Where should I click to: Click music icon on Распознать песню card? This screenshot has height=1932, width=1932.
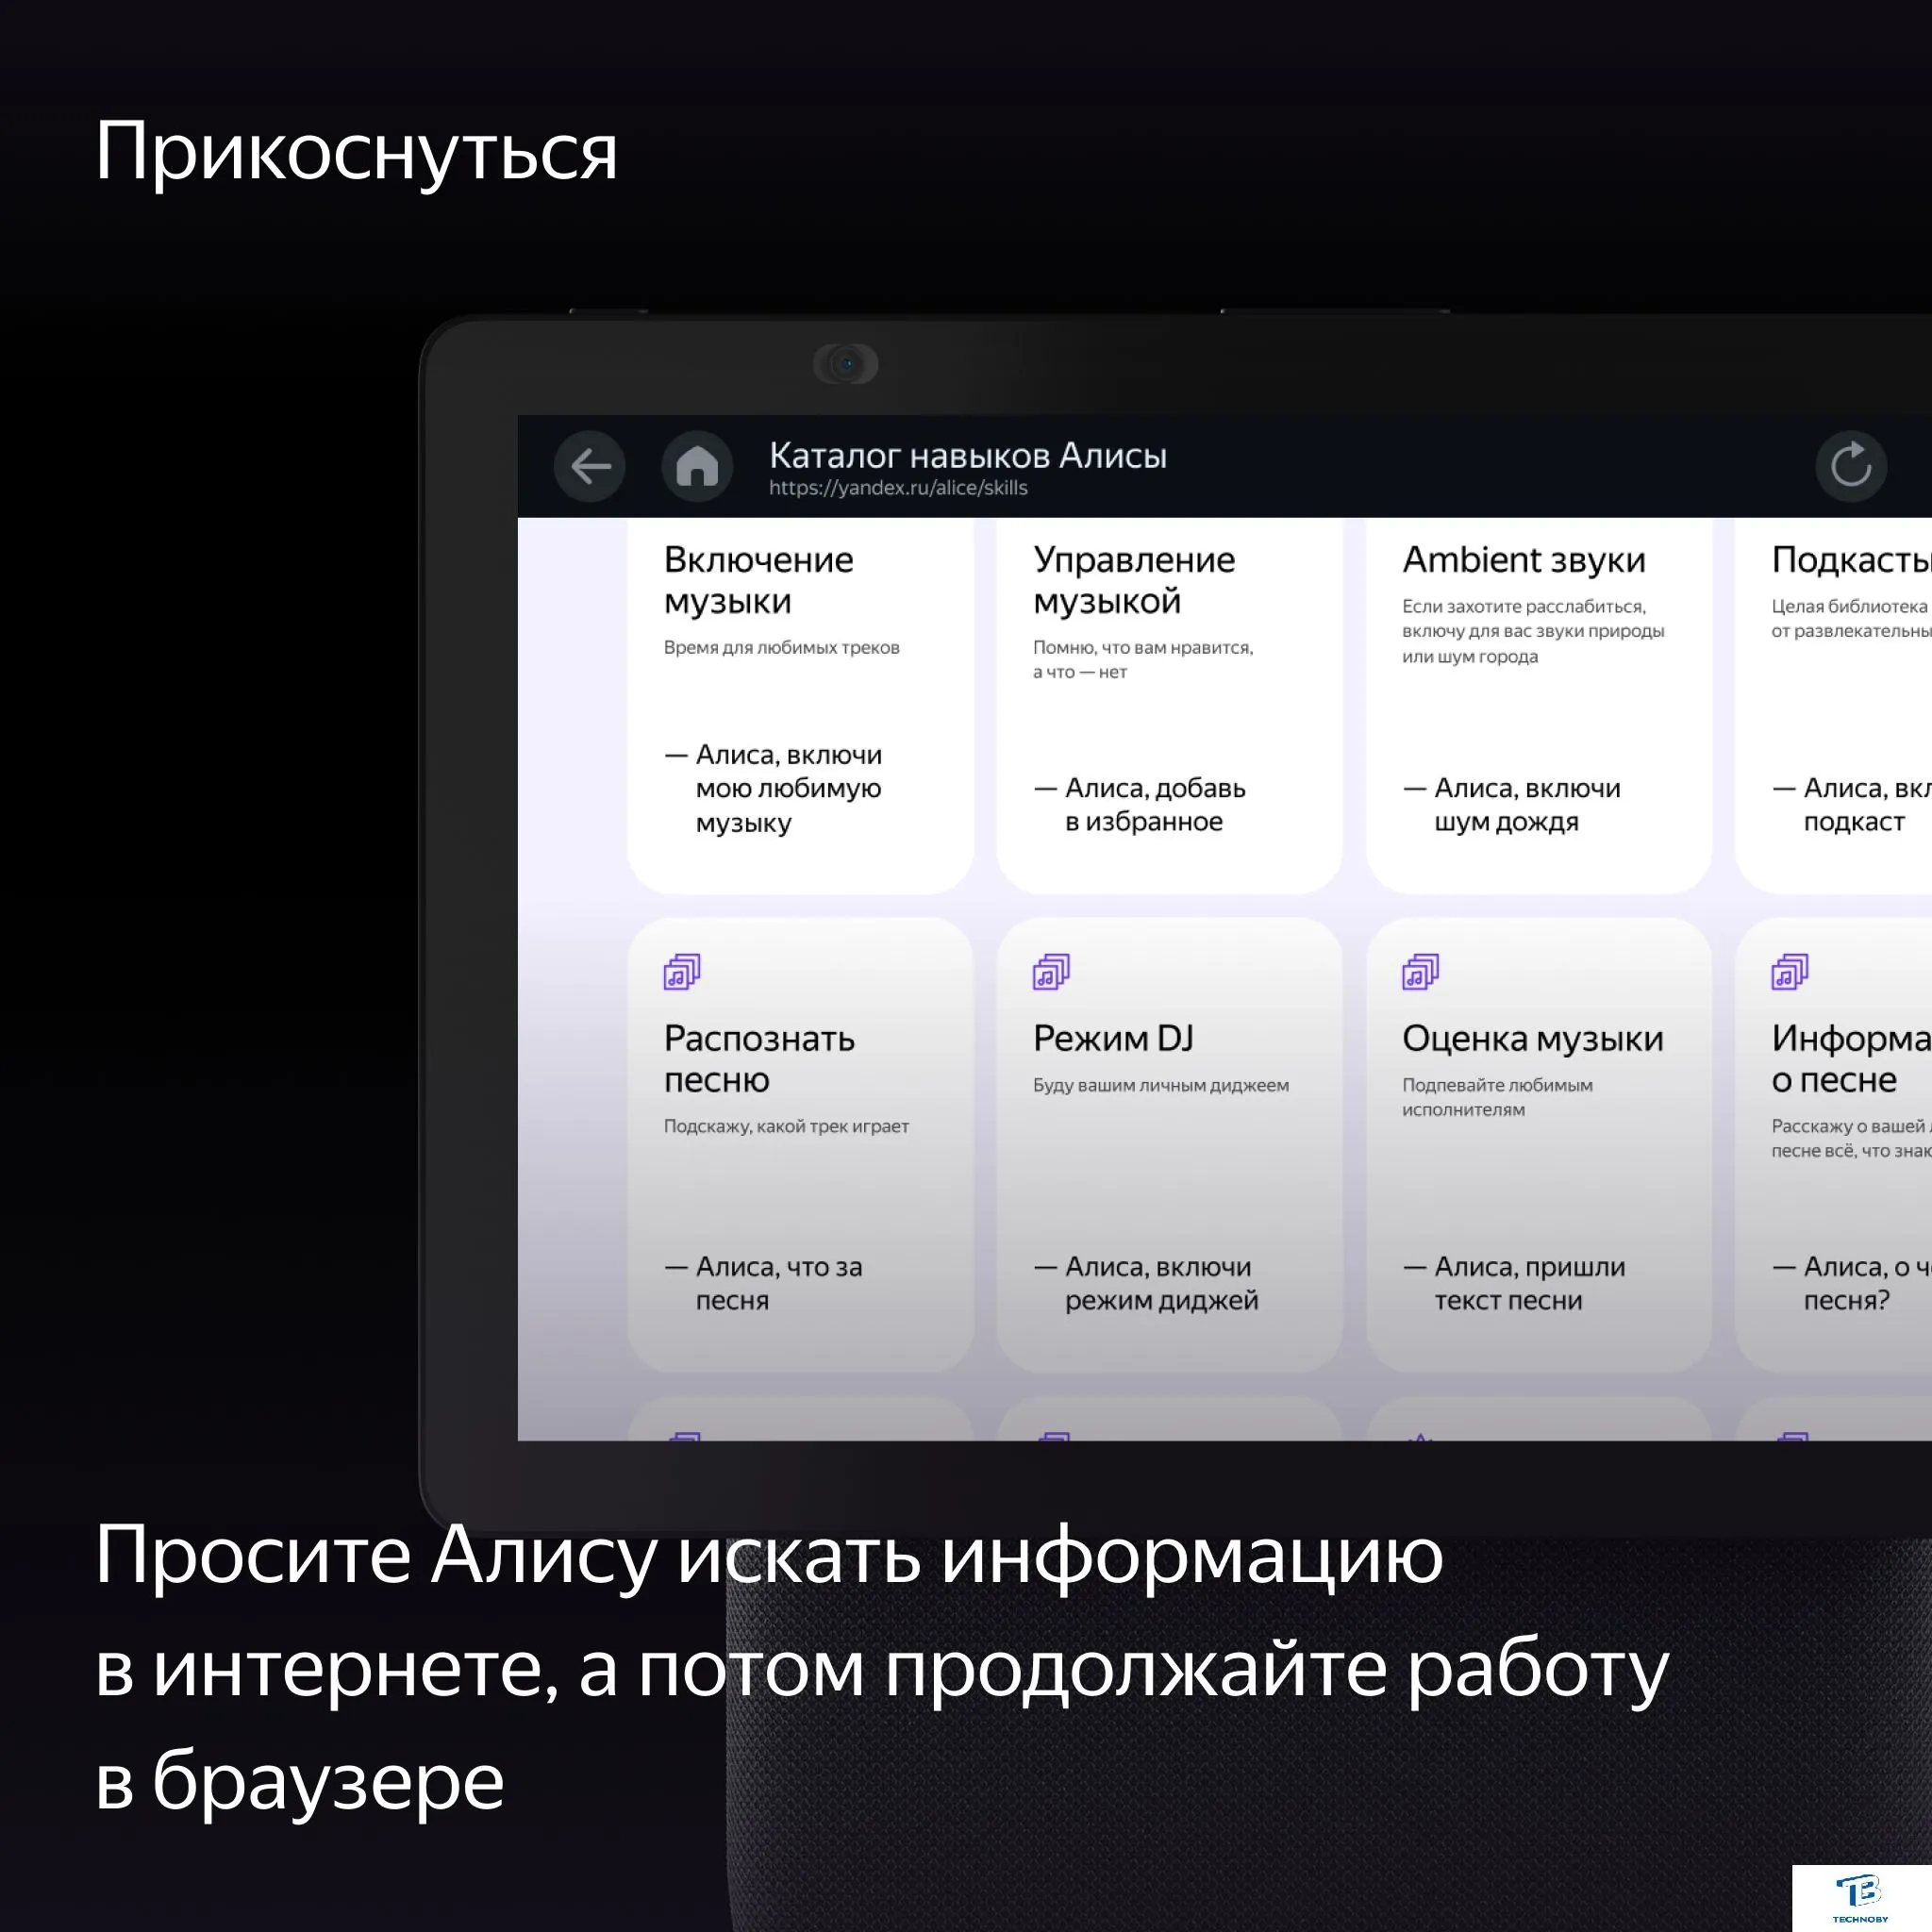click(682, 971)
